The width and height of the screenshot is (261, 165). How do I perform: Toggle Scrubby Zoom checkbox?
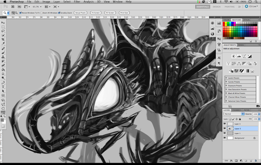[x=59, y=13]
